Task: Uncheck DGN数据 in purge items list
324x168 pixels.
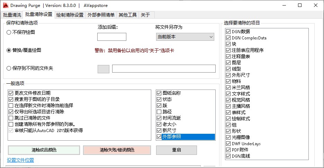Action: (x=228, y=31)
